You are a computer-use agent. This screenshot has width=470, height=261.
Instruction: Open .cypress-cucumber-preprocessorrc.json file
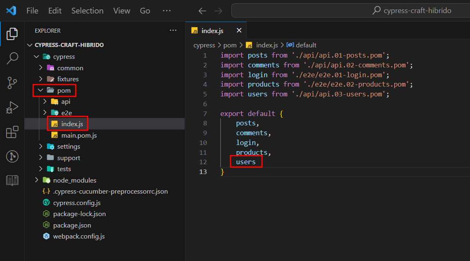[110, 191]
